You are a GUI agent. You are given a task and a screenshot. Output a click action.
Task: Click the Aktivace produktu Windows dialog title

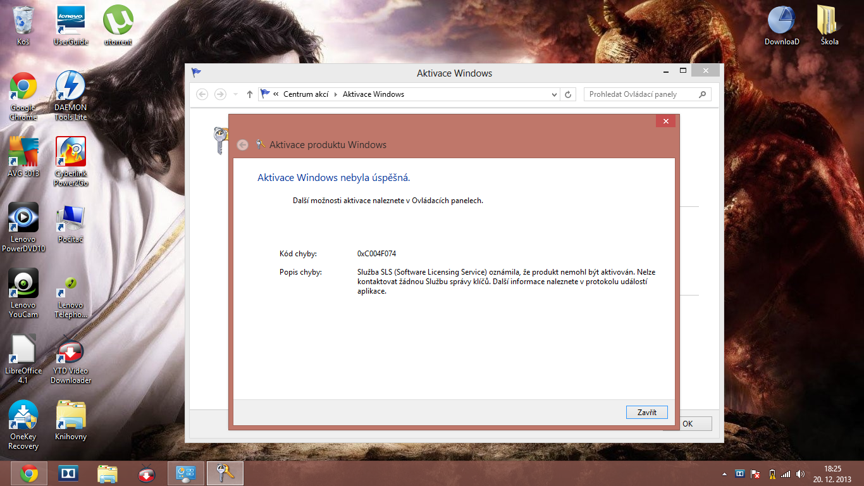point(328,145)
